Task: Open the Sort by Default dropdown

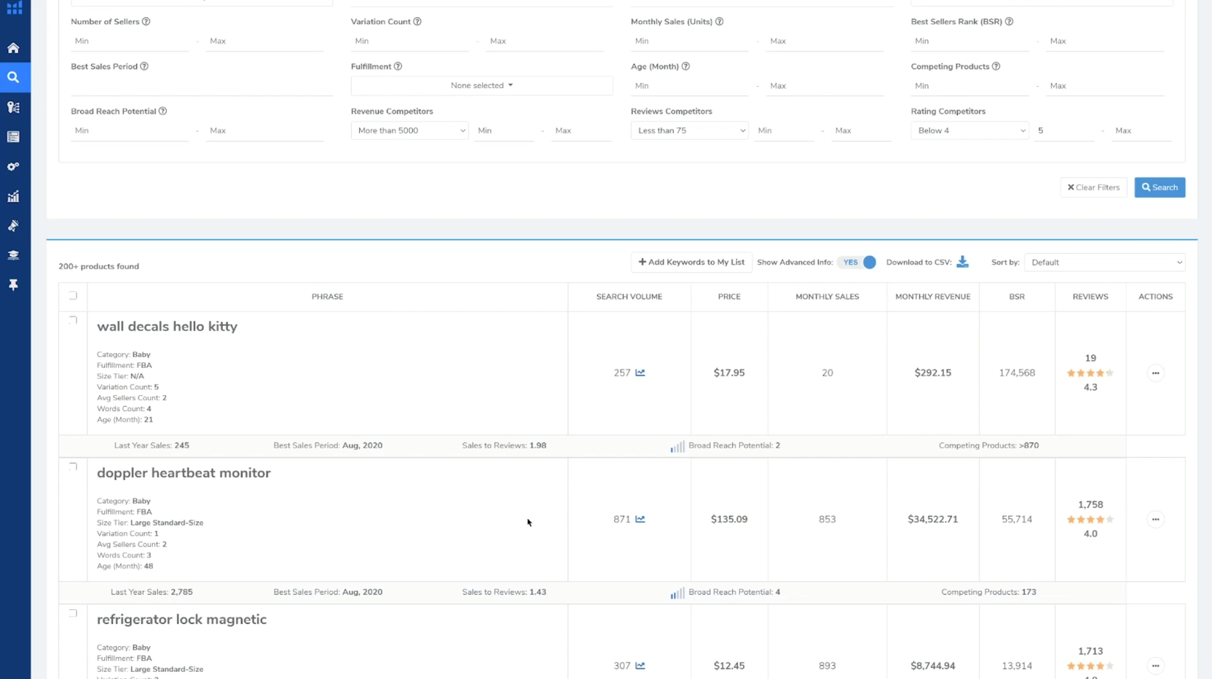Action: pos(1104,263)
